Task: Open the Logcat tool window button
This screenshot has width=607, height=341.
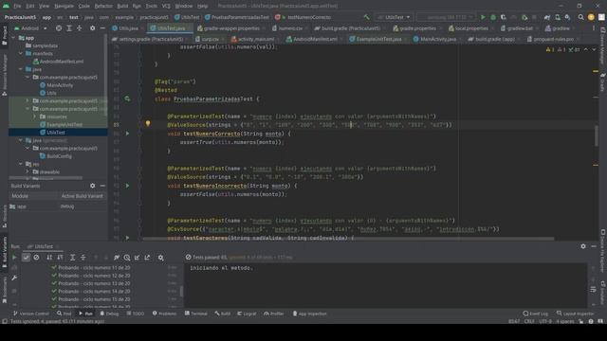Action: tap(247, 314)
